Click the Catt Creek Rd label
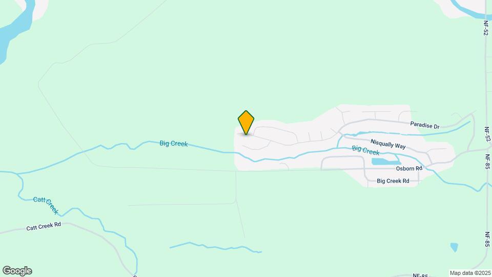This screenshot has height=277, width=492. point(44,226)
